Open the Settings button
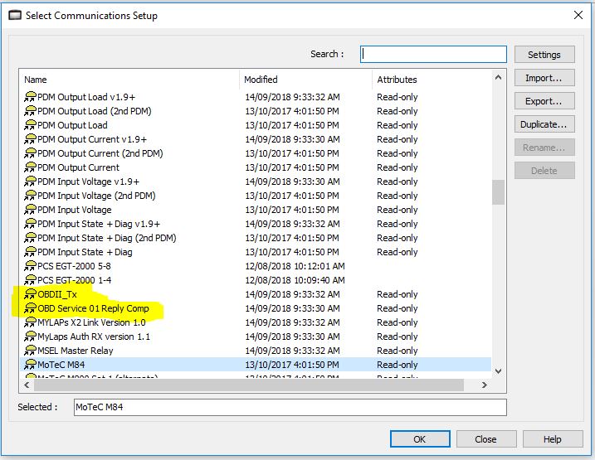The height and width of the screenshot is (460, 595). (x=544, y=55)
